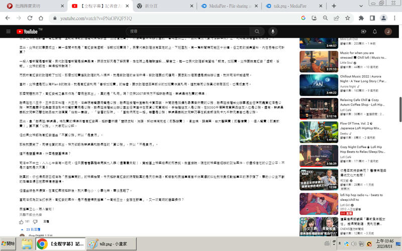
Task: Open the Chrome extensions puzzle icon
Action: 361,18
